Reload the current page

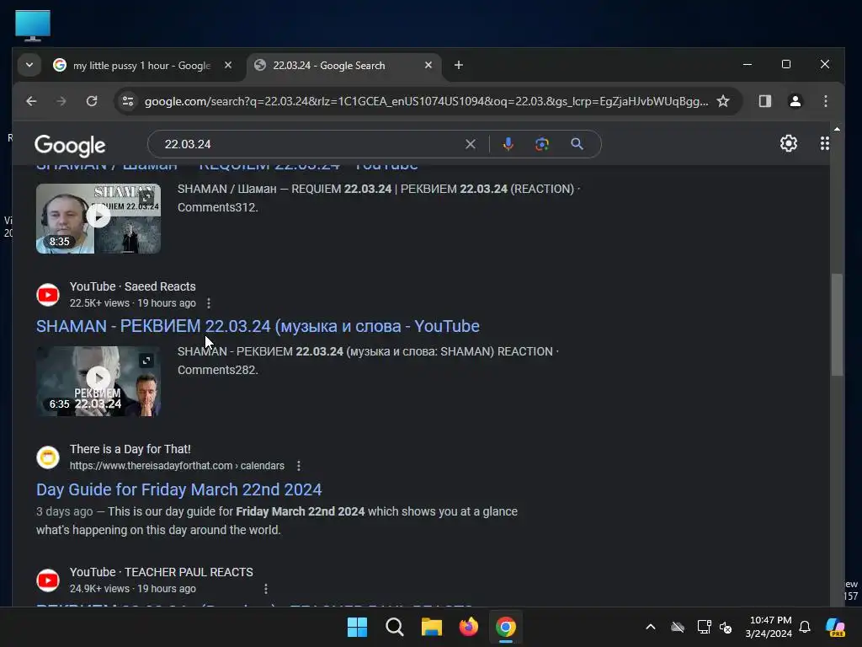click(x=92, y=101)
